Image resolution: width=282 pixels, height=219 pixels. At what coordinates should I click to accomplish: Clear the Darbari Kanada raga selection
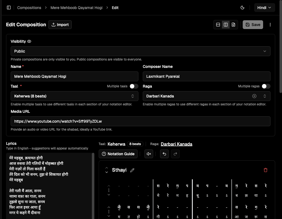pos(254,96)
